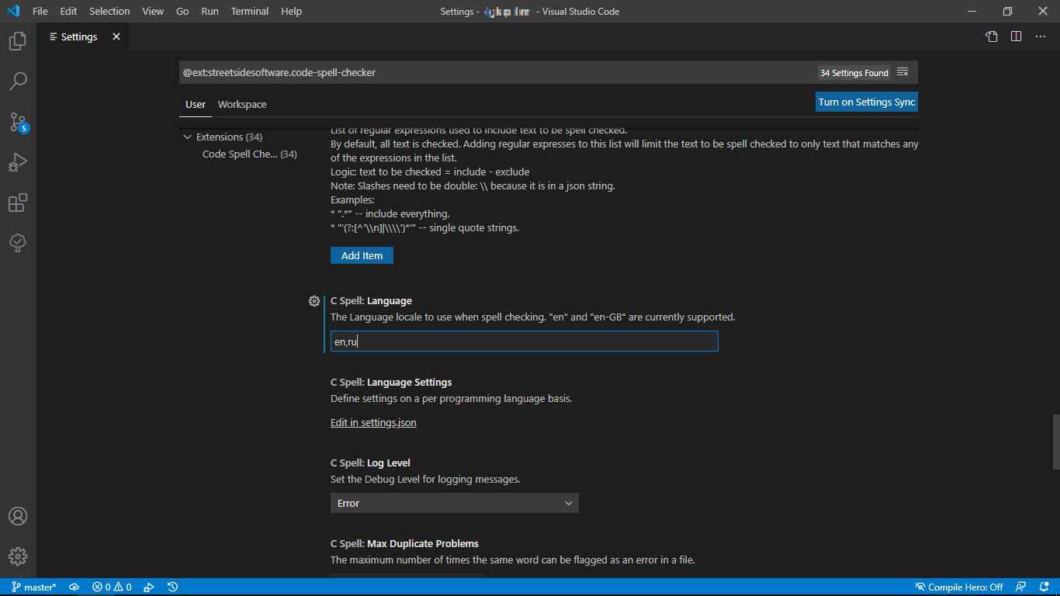
Task: Open the Extensions view
Action: pos(18,203)
